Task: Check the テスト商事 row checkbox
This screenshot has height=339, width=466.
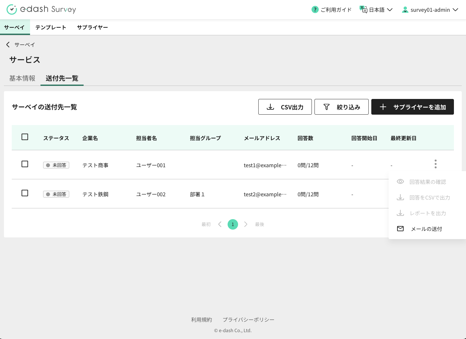Action: 25,164
